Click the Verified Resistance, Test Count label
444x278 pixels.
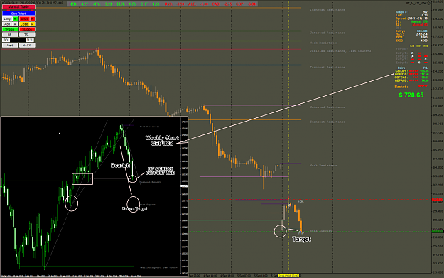coord(340,51)
